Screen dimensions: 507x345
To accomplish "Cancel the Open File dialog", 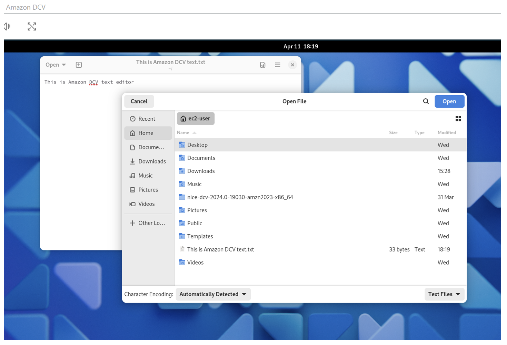I will pyautogui.click(x=139, y=101).
